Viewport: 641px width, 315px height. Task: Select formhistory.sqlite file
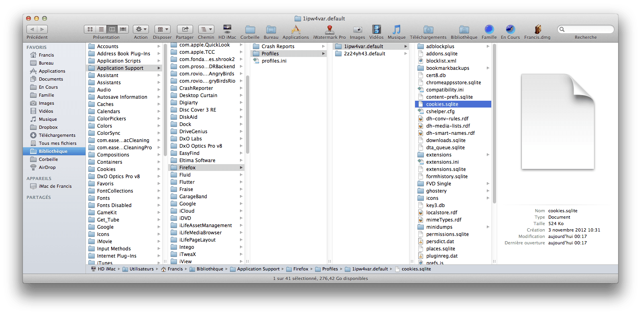(x=453, y=177)
